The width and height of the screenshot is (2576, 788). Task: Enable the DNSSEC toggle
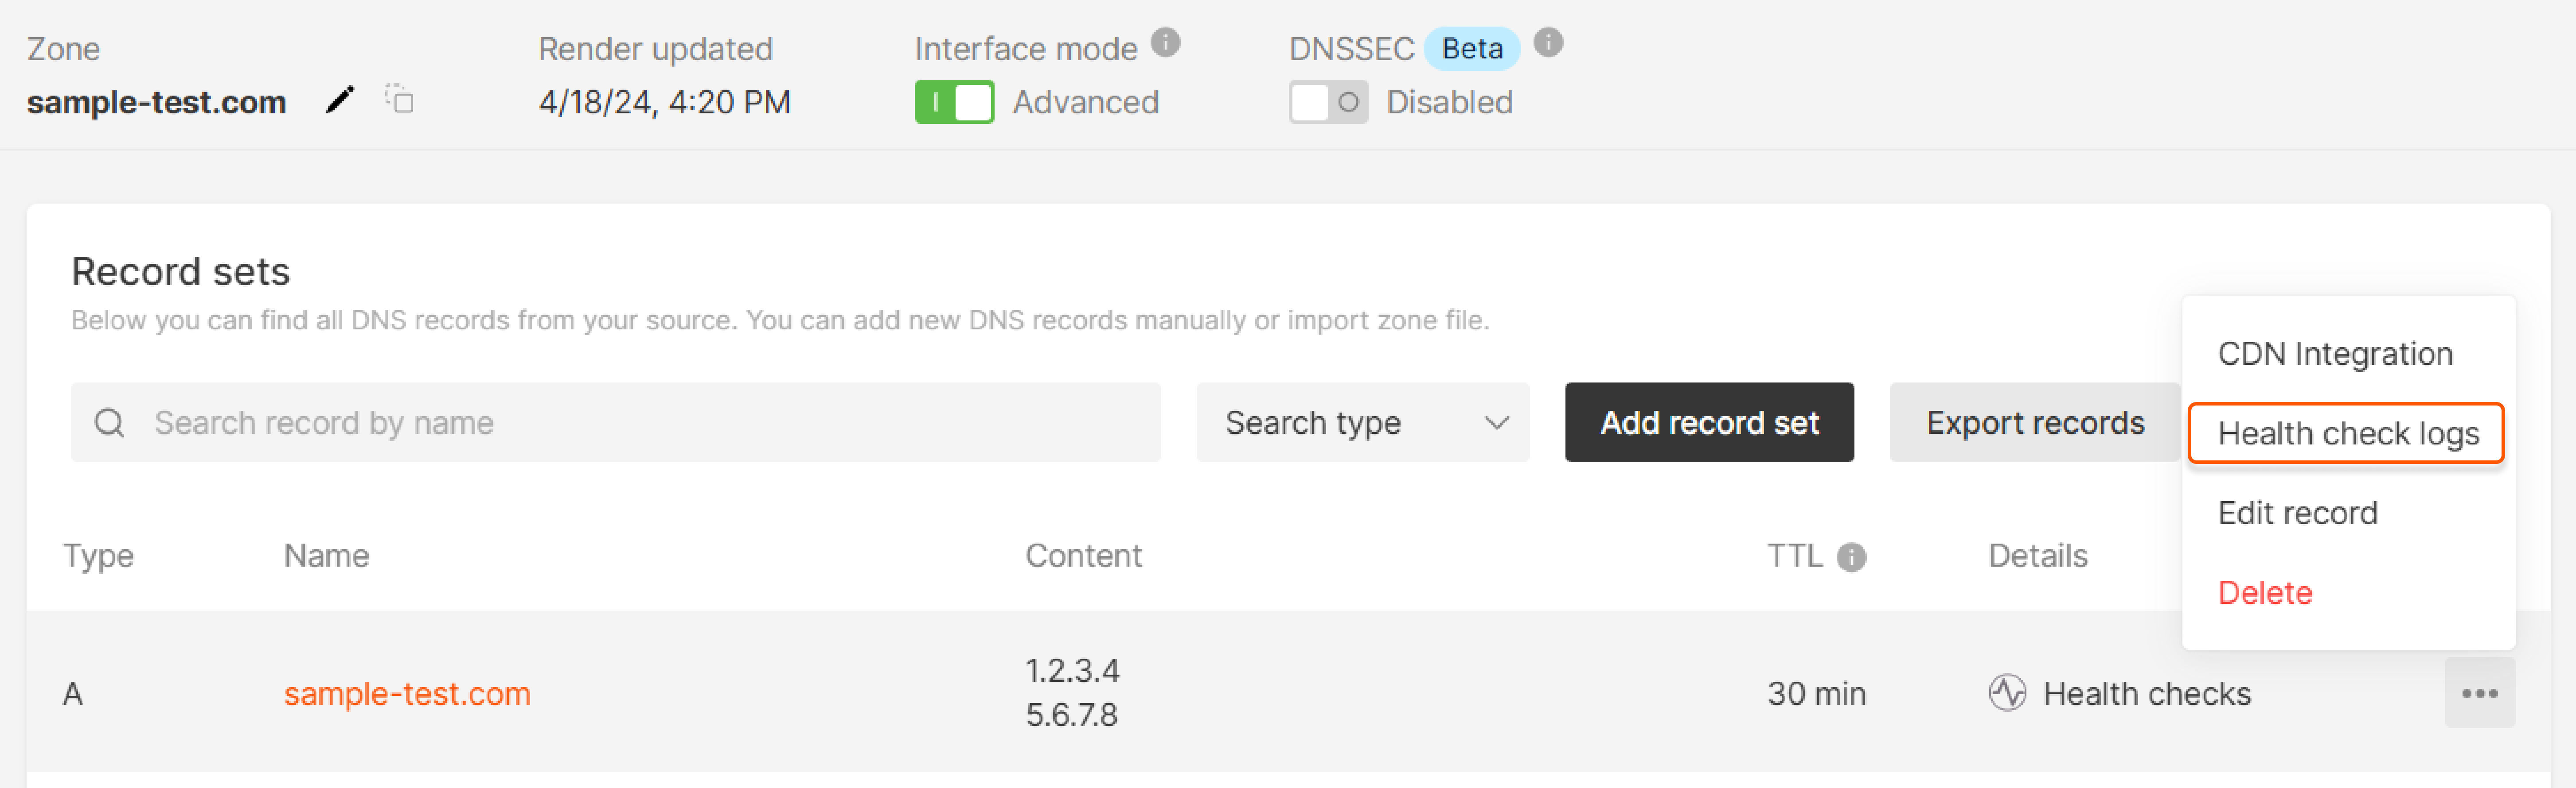[1328, 102]
